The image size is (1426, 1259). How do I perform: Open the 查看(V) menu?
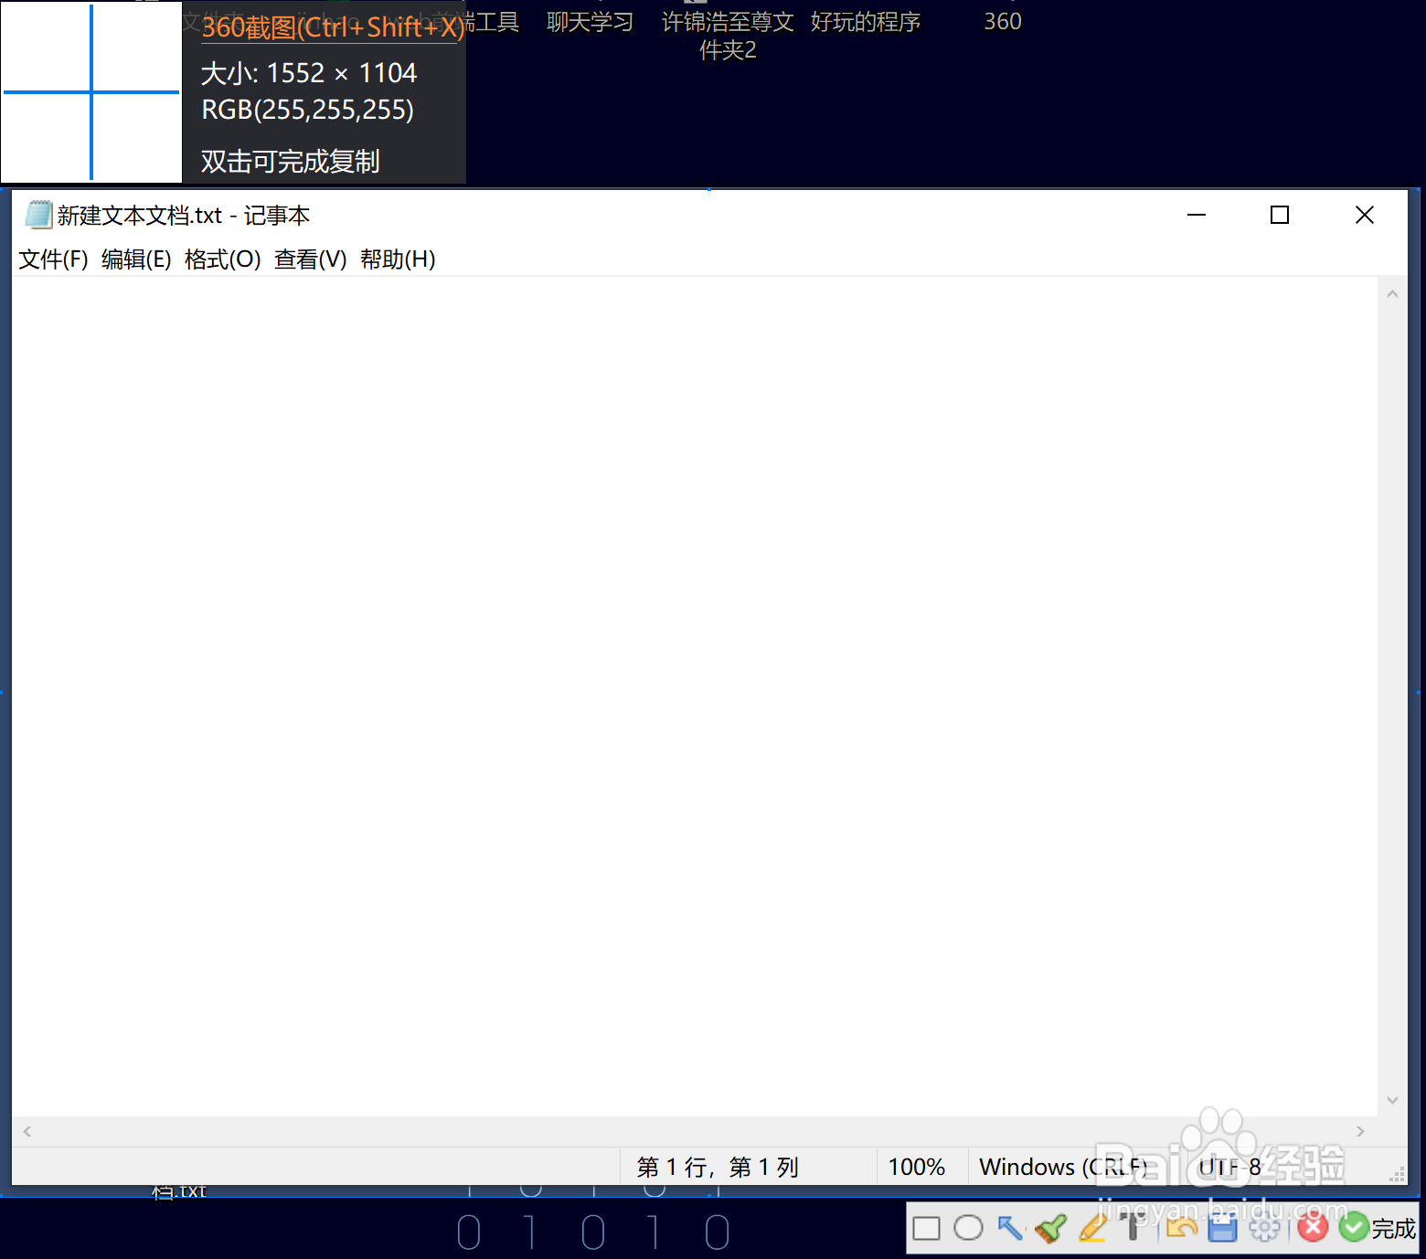tap(311, 259)
